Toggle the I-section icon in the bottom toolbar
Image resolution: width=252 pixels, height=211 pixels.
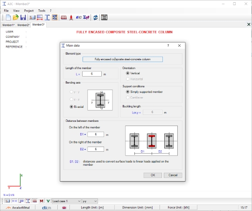pyautogui.click(x=28, y=201)
